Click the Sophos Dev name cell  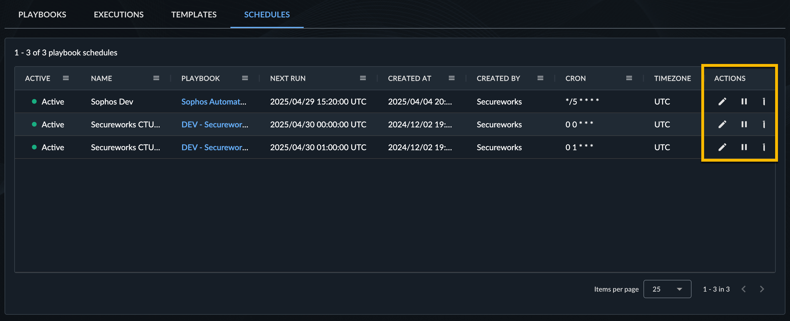pos(112,102)
